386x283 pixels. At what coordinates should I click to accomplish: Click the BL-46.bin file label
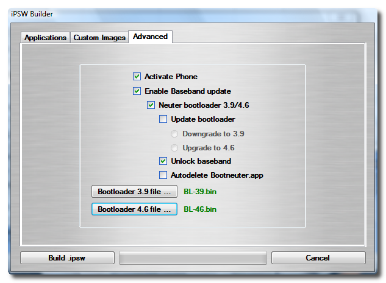[200, 209]
